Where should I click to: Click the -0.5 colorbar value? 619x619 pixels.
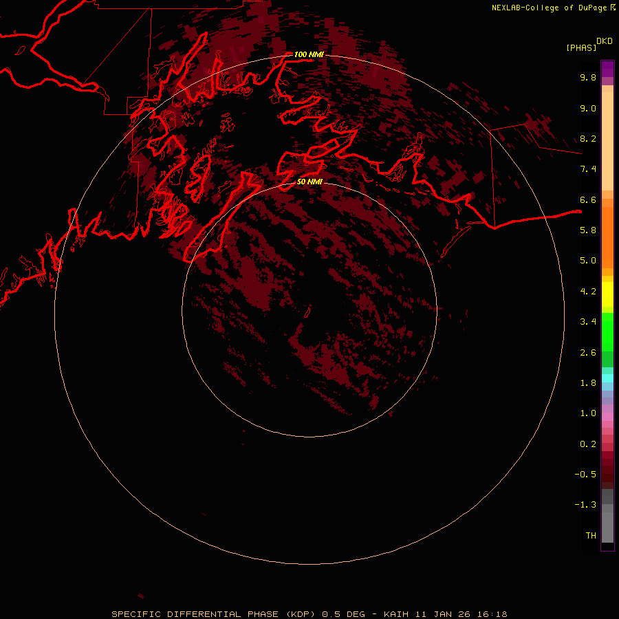coord(585,475)
